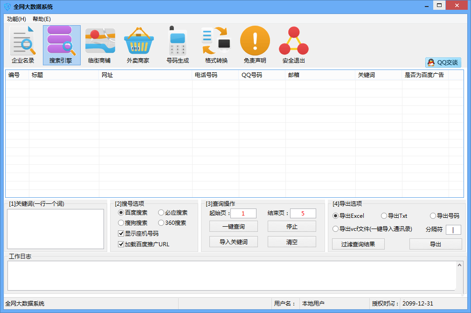Open the 格式转换 format conversion tool
Image resolution: width=471 pixels, height=313 pixels.
point(216,45)
